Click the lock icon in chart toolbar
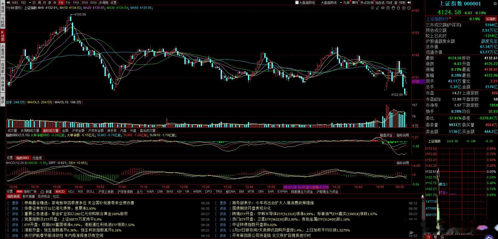Screen dimensions: 498x239 (398, 8)
